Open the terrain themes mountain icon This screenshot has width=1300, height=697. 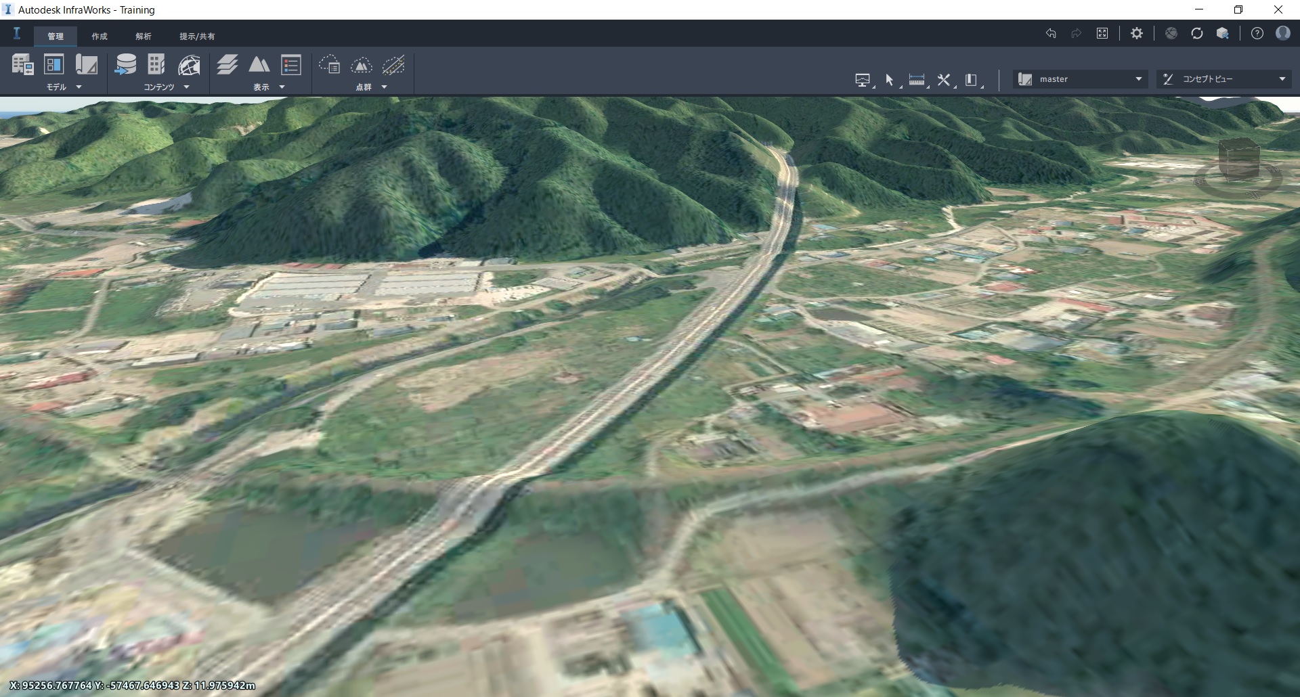tap(259, 64)
